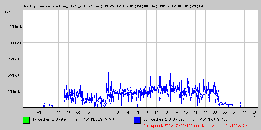Screen dimensions: 261x130
Task: Click the graph title 'Graf provozu karbox_rtr2_ether5'
Action: tap(58, 6)
